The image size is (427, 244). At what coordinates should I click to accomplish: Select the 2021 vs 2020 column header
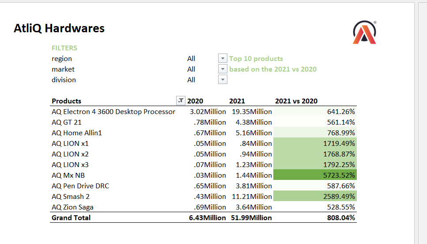tap(296, 101)
